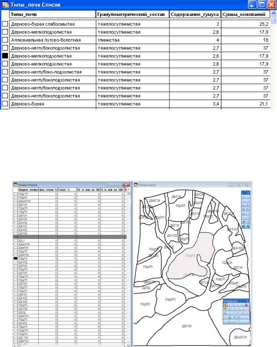277x347 pixels.
Task: Tick the Аллювиальная лугово-болотная row marker
Action: point(5,40)
